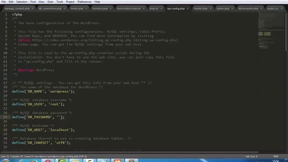288x162 pixels.
Task: Close the db_connection.php tab
Action: [x=64, y=9]
